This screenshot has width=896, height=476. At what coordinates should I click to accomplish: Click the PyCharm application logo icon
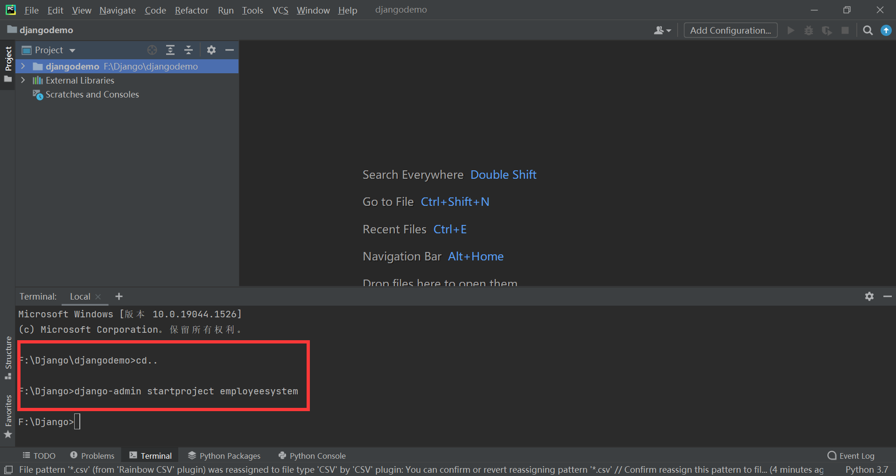pyautogui.click(x=10, y=10)
